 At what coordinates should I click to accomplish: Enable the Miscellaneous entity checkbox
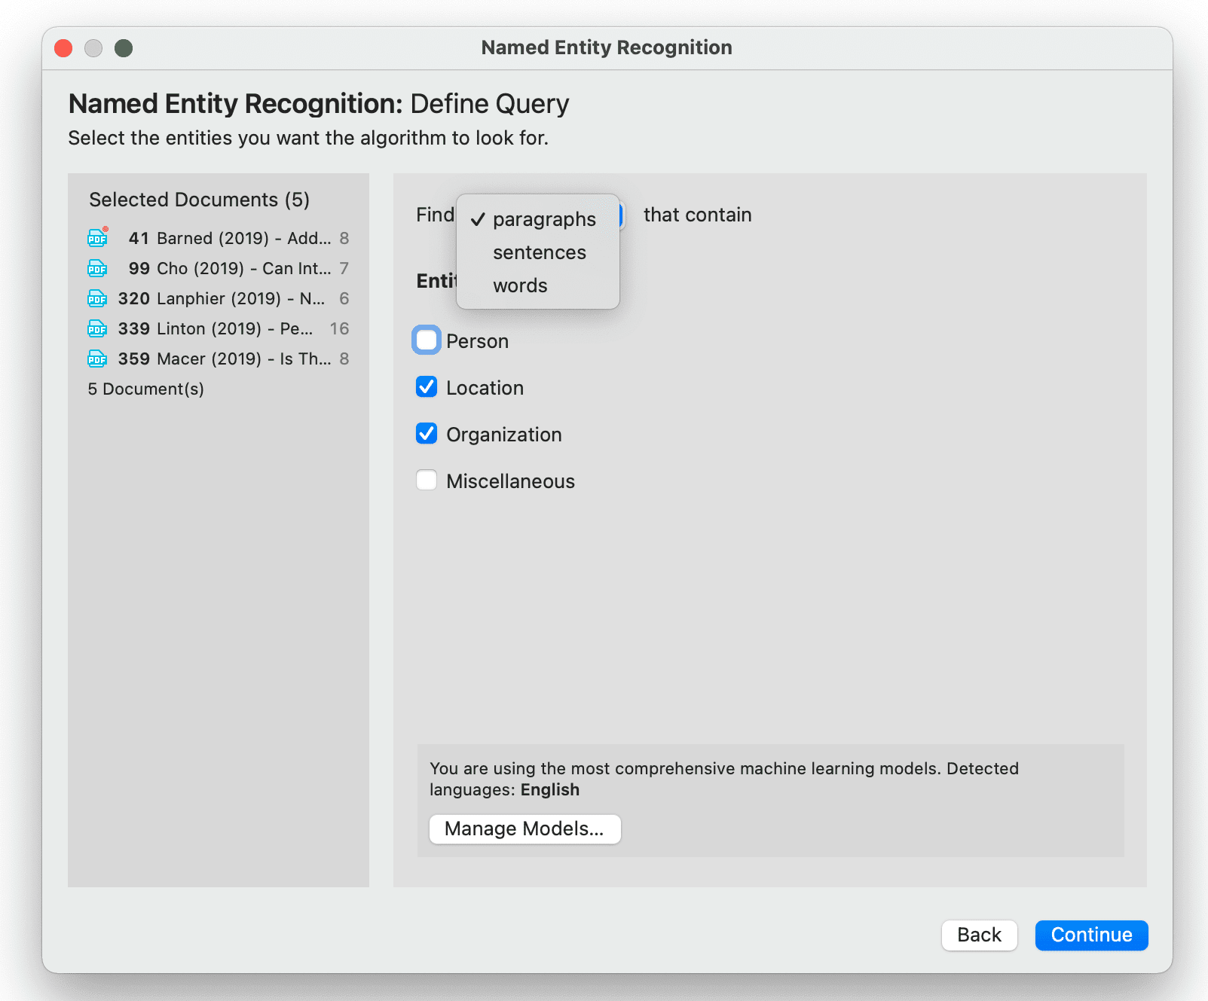click(427, 481)
